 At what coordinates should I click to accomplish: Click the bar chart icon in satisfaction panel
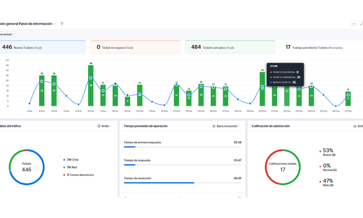355,126
